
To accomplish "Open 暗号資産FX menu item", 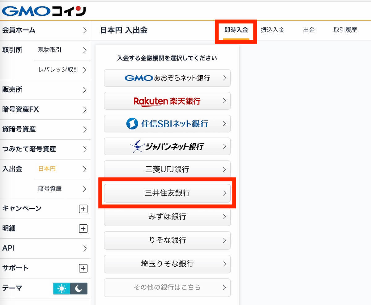I will point(45,110).
